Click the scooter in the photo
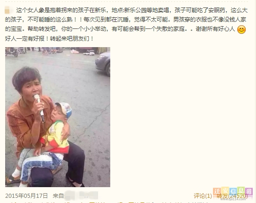The height and width of the screenshot is (203, 256). click(12, 52)
